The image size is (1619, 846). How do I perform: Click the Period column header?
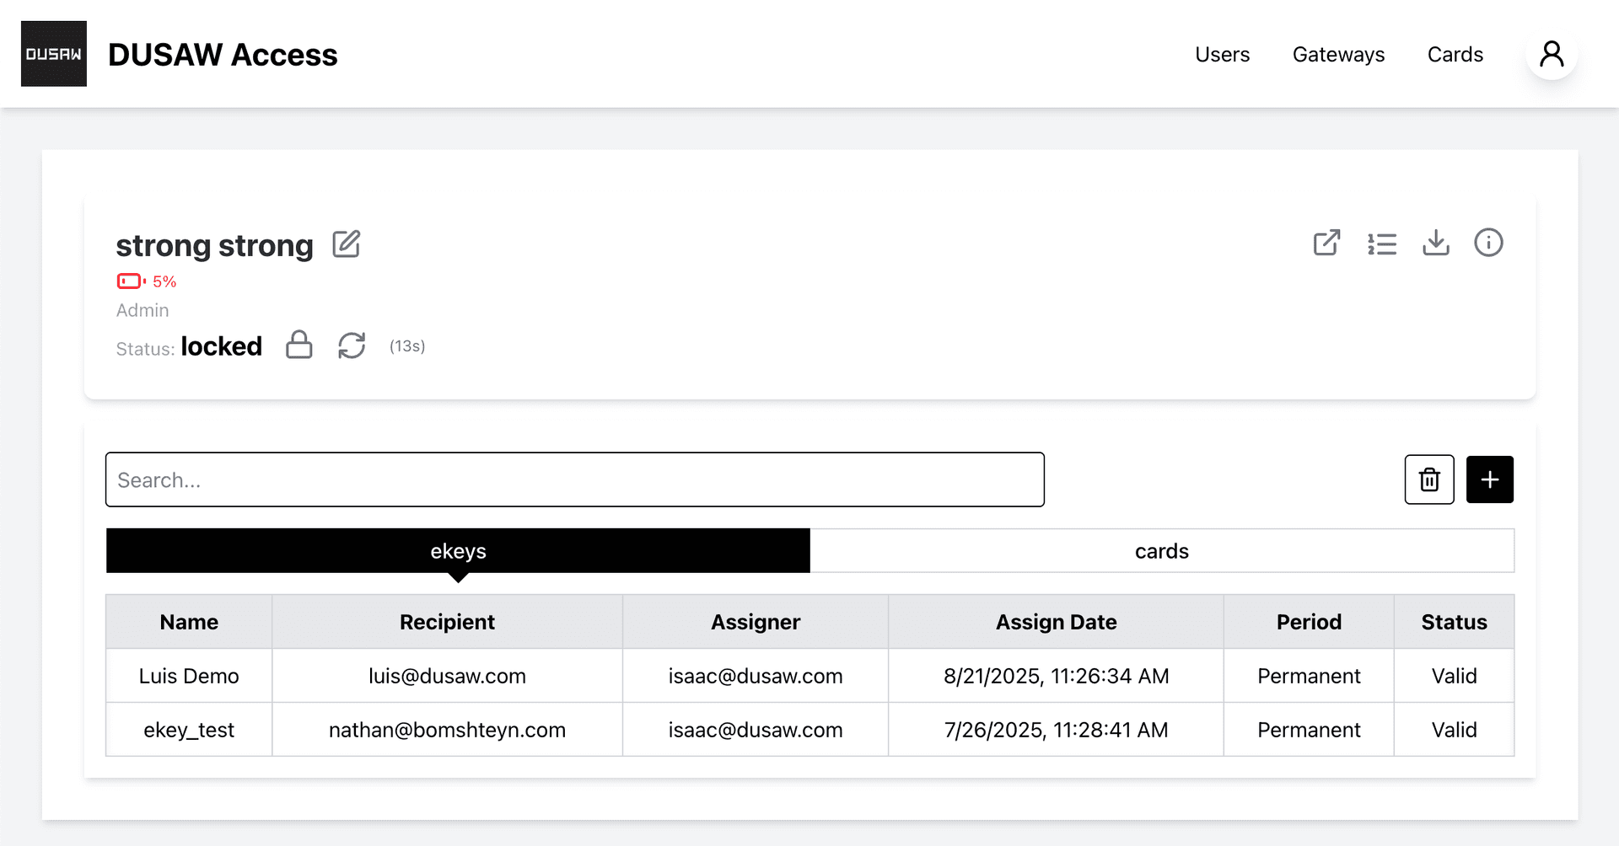tap(1309, 622)
